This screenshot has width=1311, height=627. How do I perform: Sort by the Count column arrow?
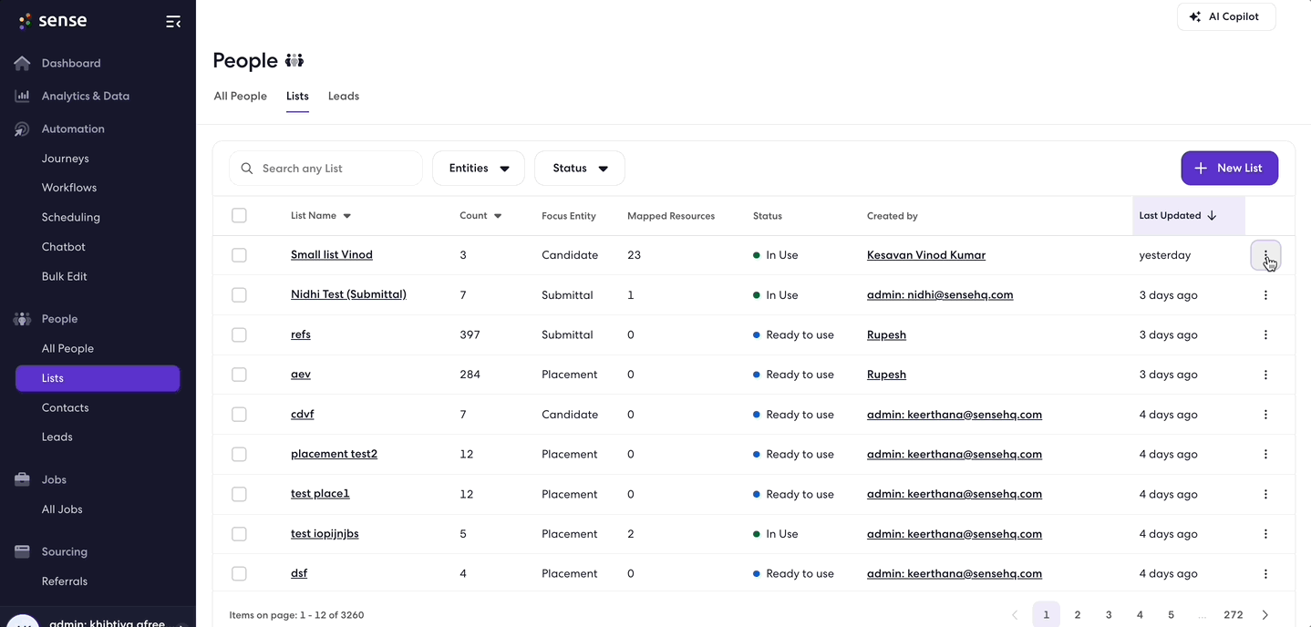498,217
